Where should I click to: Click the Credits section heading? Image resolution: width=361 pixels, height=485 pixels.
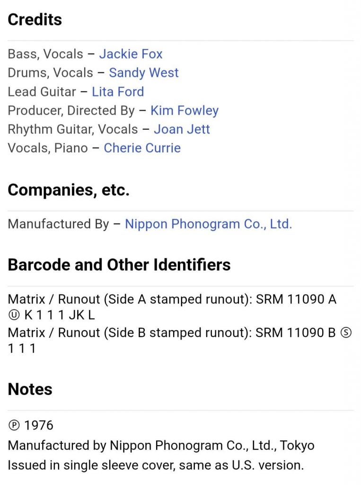click(35, 20)
